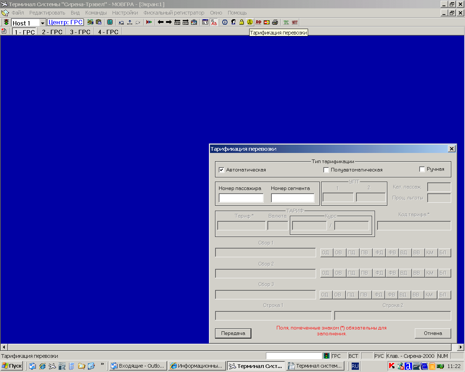Click the Отмена button
The height and width of the screenshot is (372, 465).
coord(433,333)
